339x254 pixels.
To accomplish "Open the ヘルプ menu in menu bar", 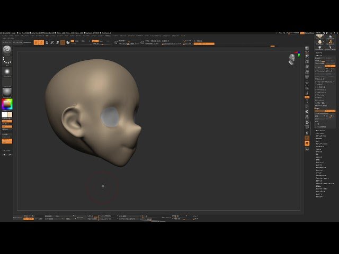I will coord(183,35).
